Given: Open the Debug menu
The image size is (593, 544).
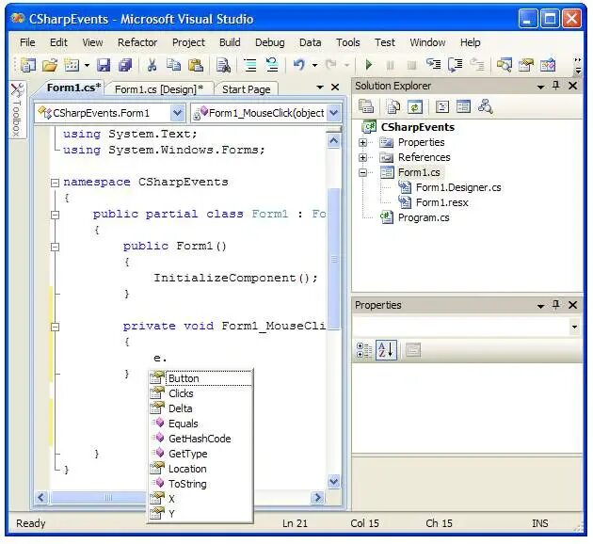Looking at the screenshot, I should point(269,42).
